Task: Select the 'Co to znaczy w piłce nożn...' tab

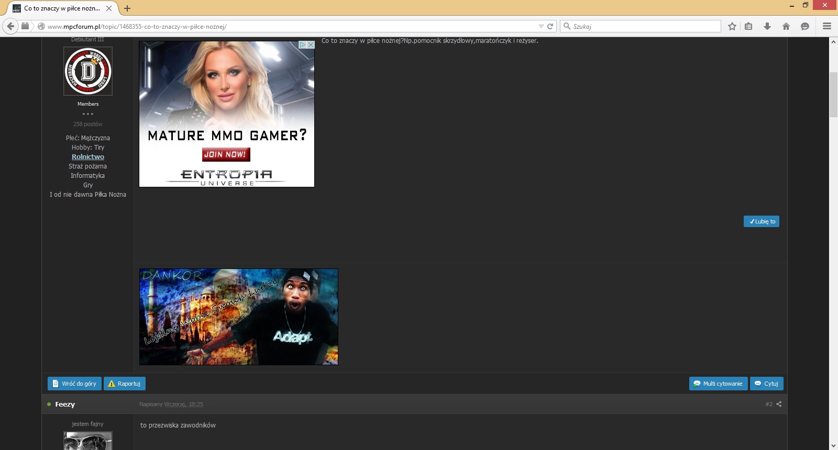Action: point(62,8)
